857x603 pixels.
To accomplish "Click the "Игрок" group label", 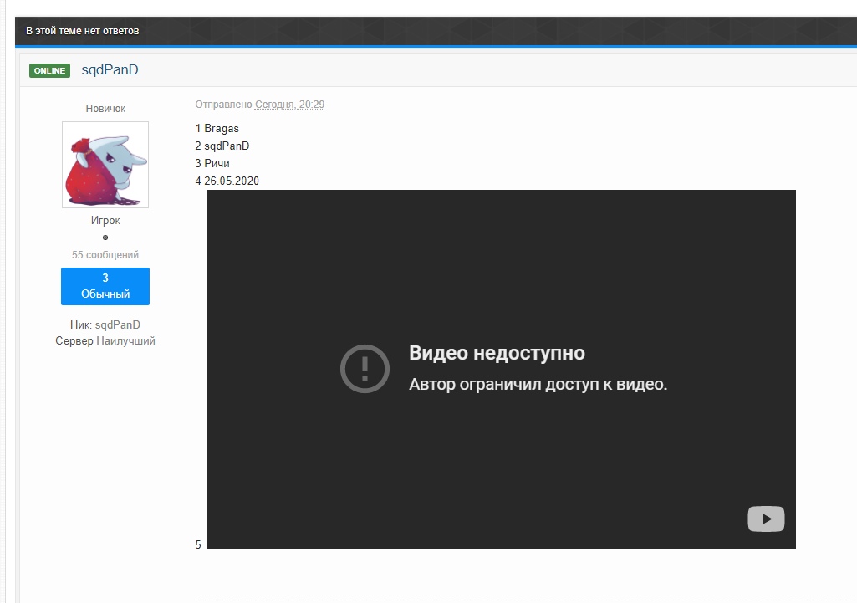I will point(105,221).
